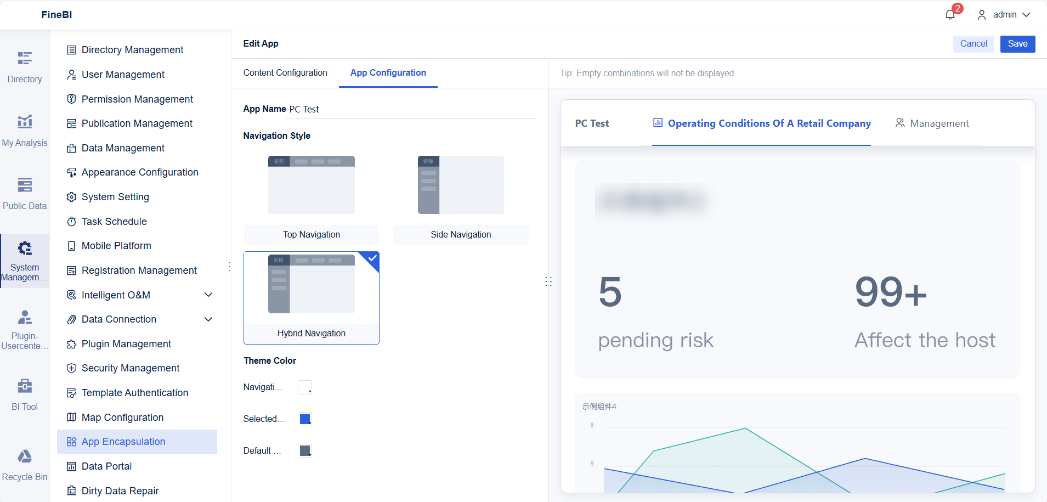Expand Data Connection submenu chevron
The width and height of the screenshot is (1047, 502).
pos(208,319)
